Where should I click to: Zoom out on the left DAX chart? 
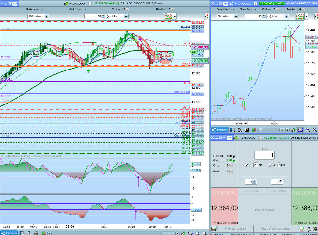[197, 233]
